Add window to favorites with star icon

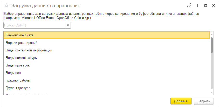pos(6,5)
